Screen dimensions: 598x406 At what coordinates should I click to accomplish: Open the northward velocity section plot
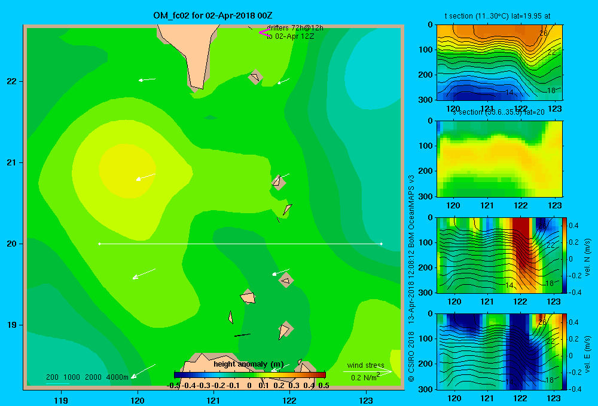click(x=499, y=255)
